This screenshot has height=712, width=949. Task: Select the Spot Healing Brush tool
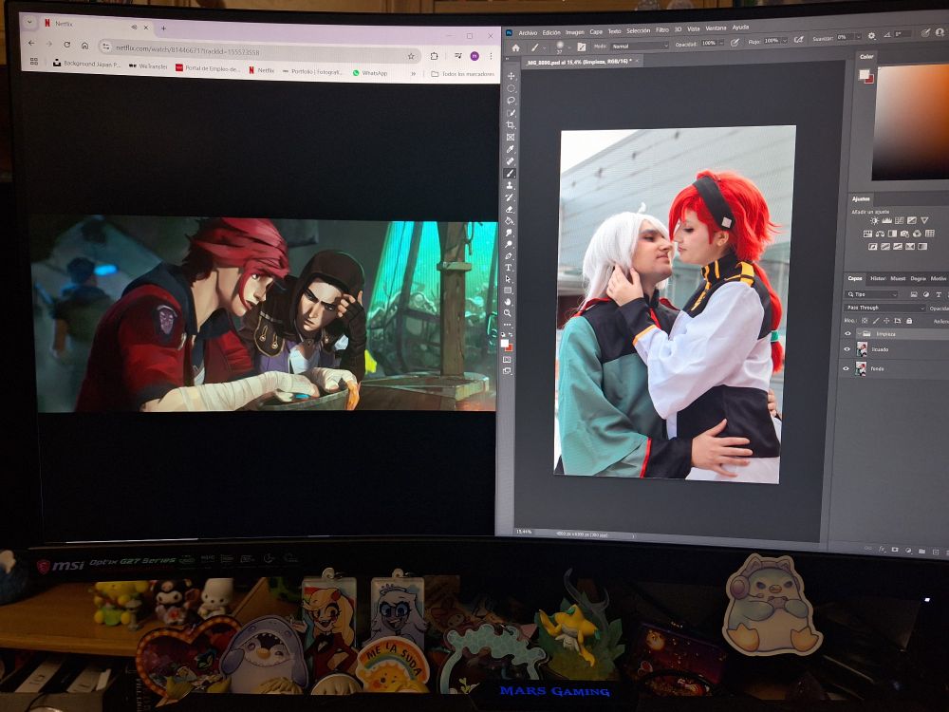tap(511, 161)
